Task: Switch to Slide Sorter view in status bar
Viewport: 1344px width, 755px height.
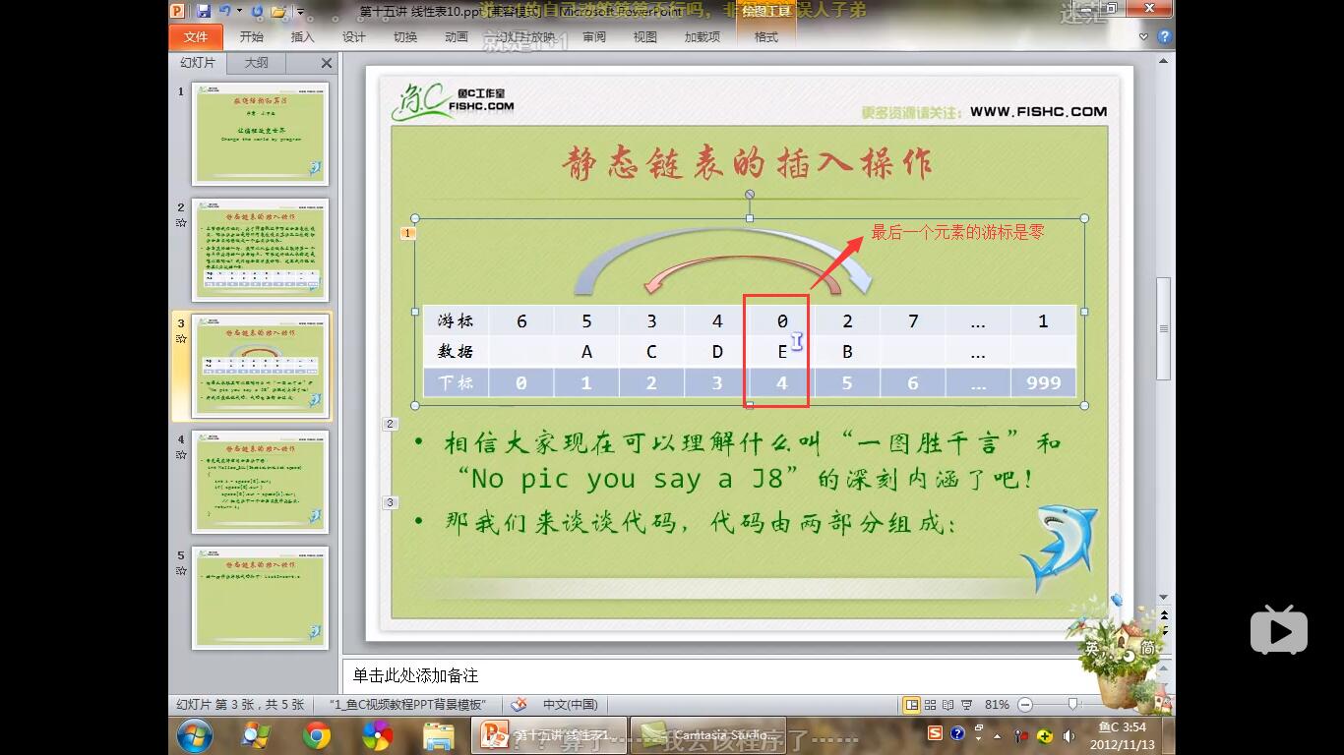Action: [x=930, y=704]
